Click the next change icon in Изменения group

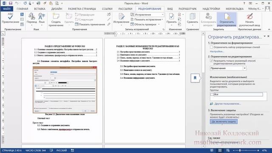click(x=179, y=24)
